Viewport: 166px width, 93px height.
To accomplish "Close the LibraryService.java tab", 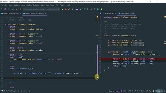I will [116, 13].
